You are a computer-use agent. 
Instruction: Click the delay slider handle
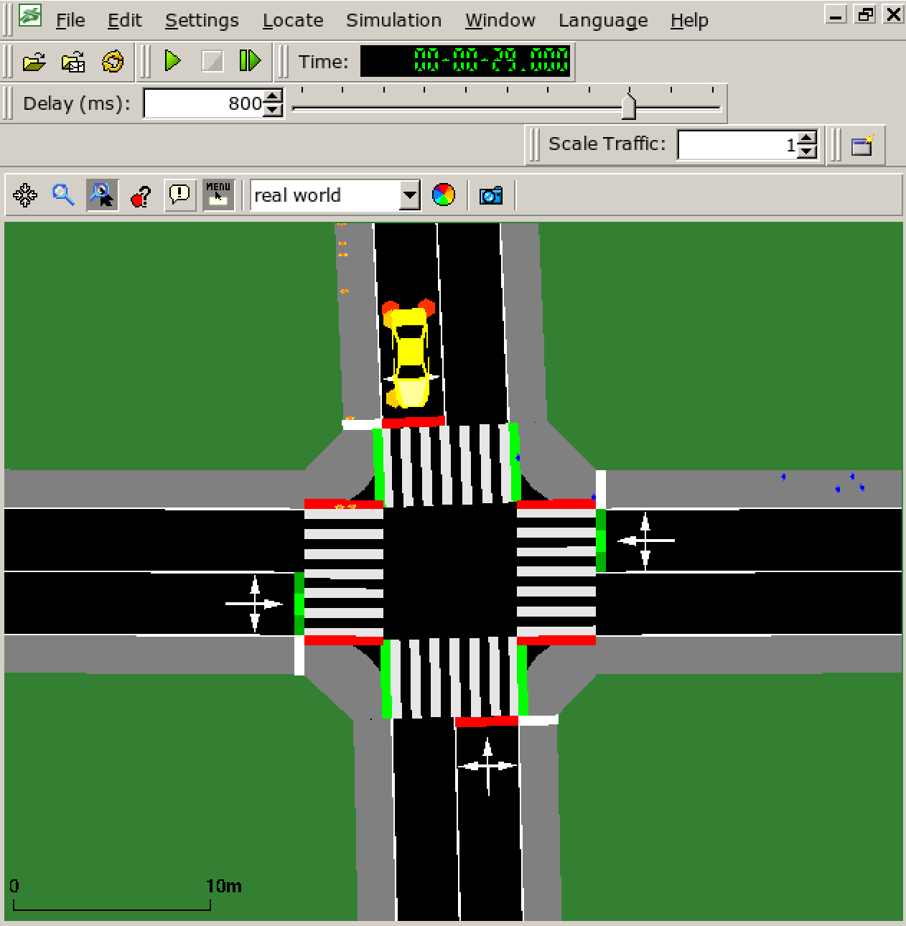point(629,106)
